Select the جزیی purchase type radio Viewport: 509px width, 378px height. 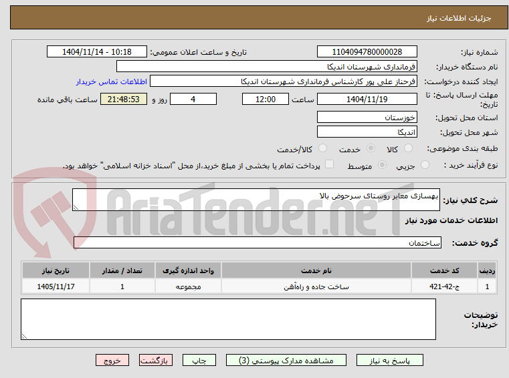pyautogui.click(x=425, y=165)
